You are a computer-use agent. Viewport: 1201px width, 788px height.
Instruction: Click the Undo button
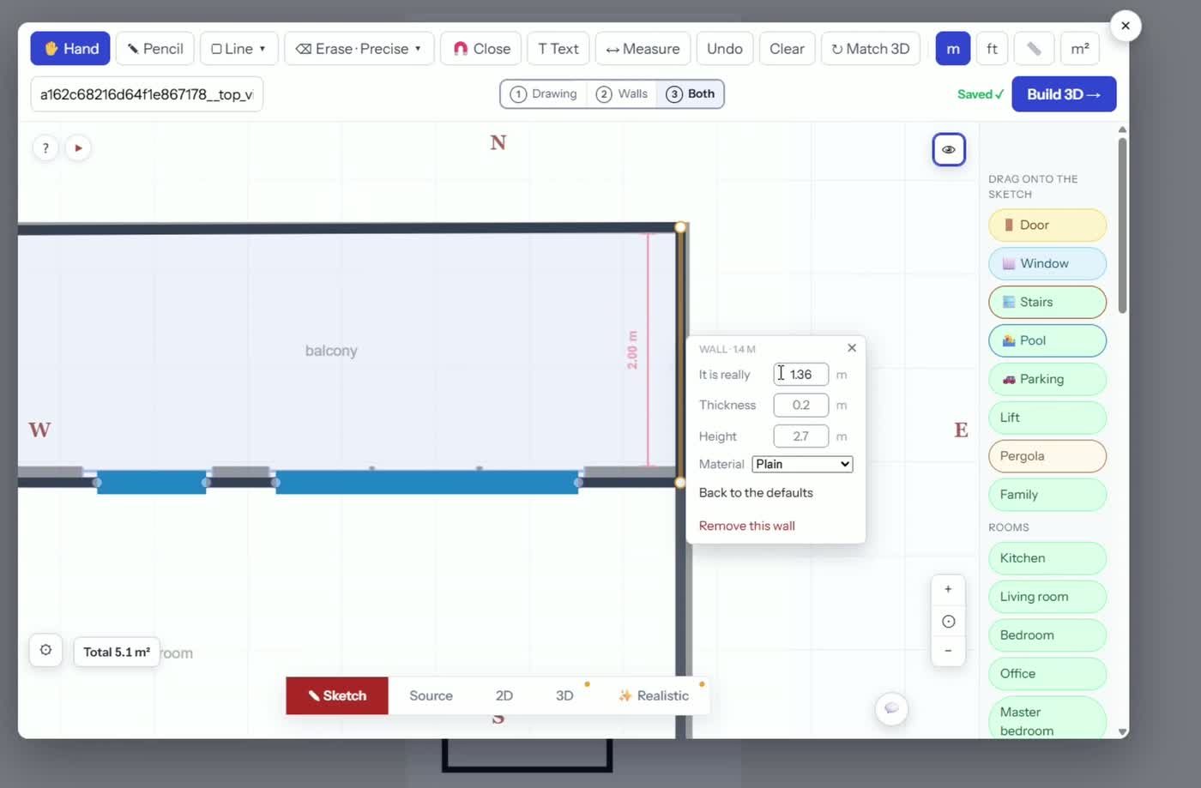725,49
